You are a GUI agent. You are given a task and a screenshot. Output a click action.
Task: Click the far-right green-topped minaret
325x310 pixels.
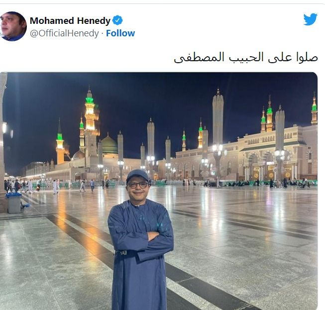click(x=314, y=109)
